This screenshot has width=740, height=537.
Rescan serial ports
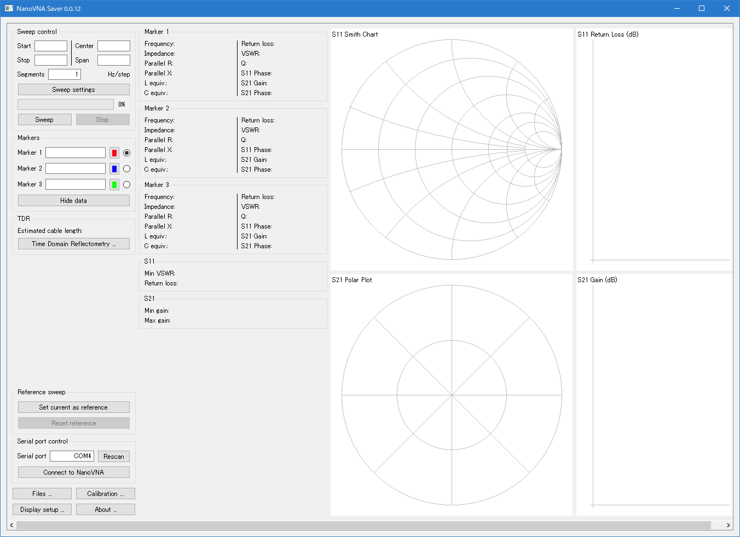pyautogui.click(x=114, y=457)
